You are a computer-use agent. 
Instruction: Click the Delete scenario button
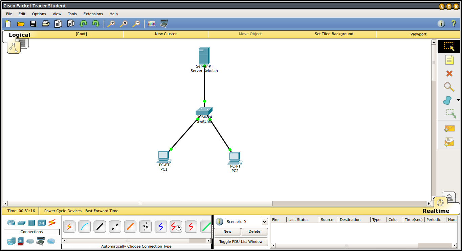(255, 232)
